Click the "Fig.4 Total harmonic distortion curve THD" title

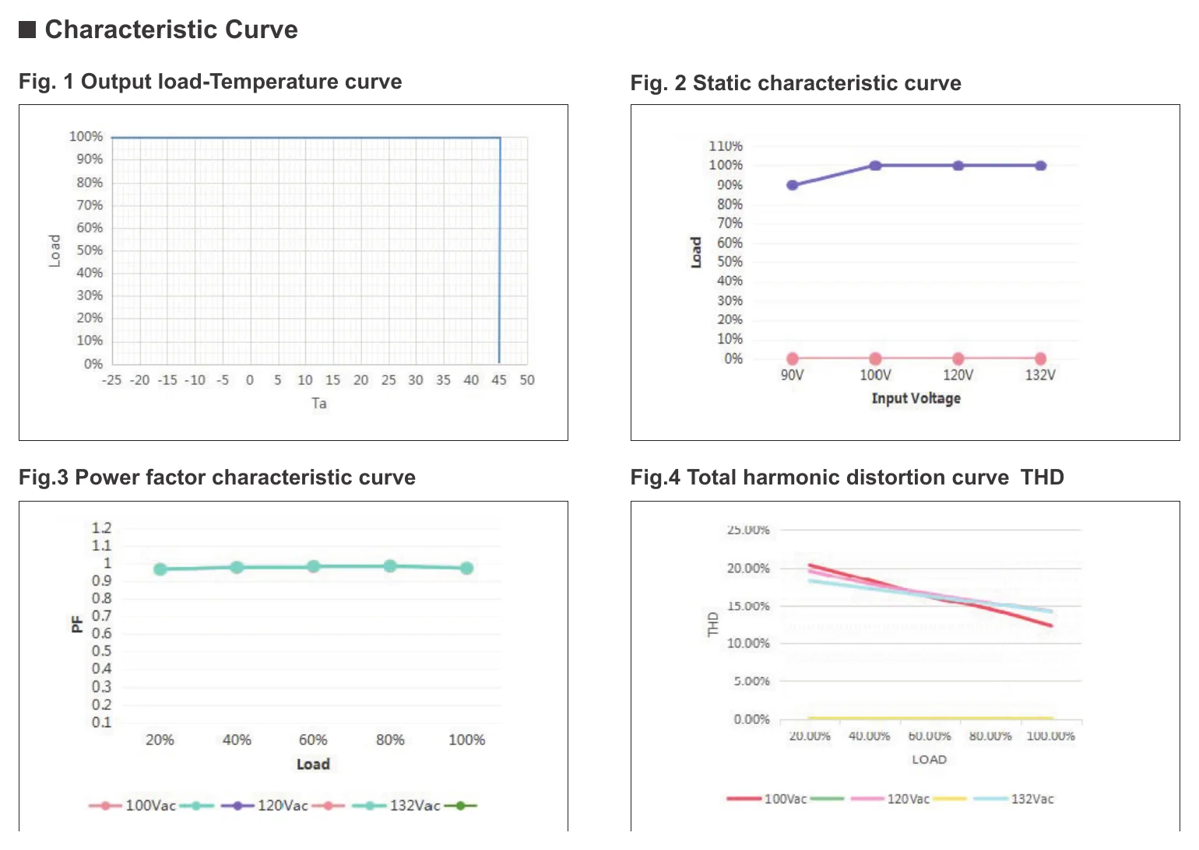coord(847,477)
